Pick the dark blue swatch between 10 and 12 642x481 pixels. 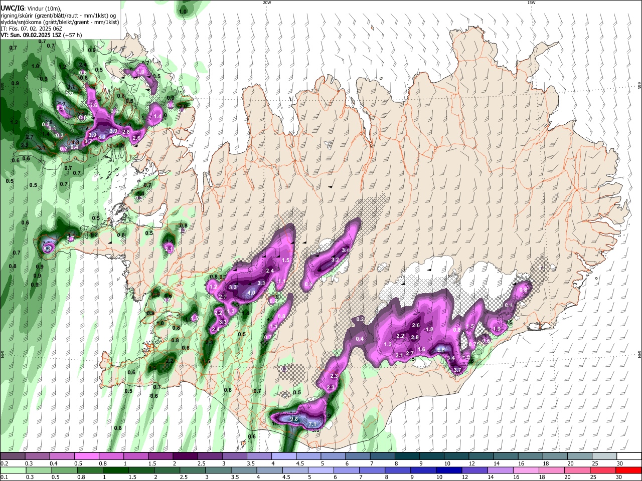(448, 470)
